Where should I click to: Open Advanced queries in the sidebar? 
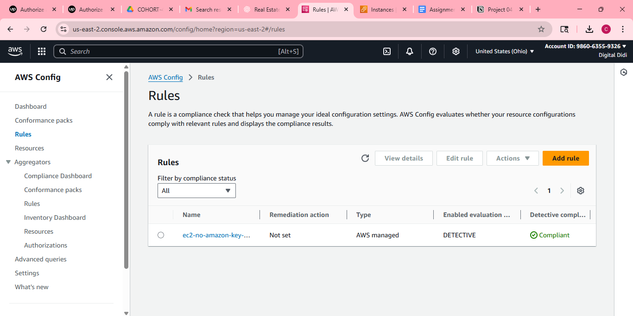click(x=41, y=259)
